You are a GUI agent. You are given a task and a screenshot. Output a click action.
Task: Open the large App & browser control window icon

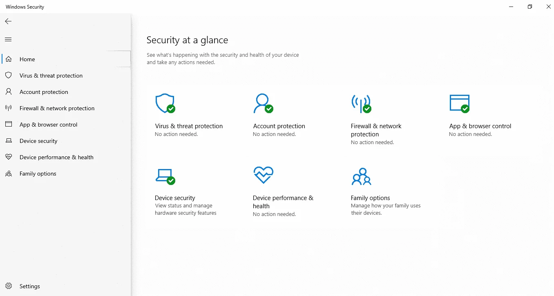tap(459, 104)
